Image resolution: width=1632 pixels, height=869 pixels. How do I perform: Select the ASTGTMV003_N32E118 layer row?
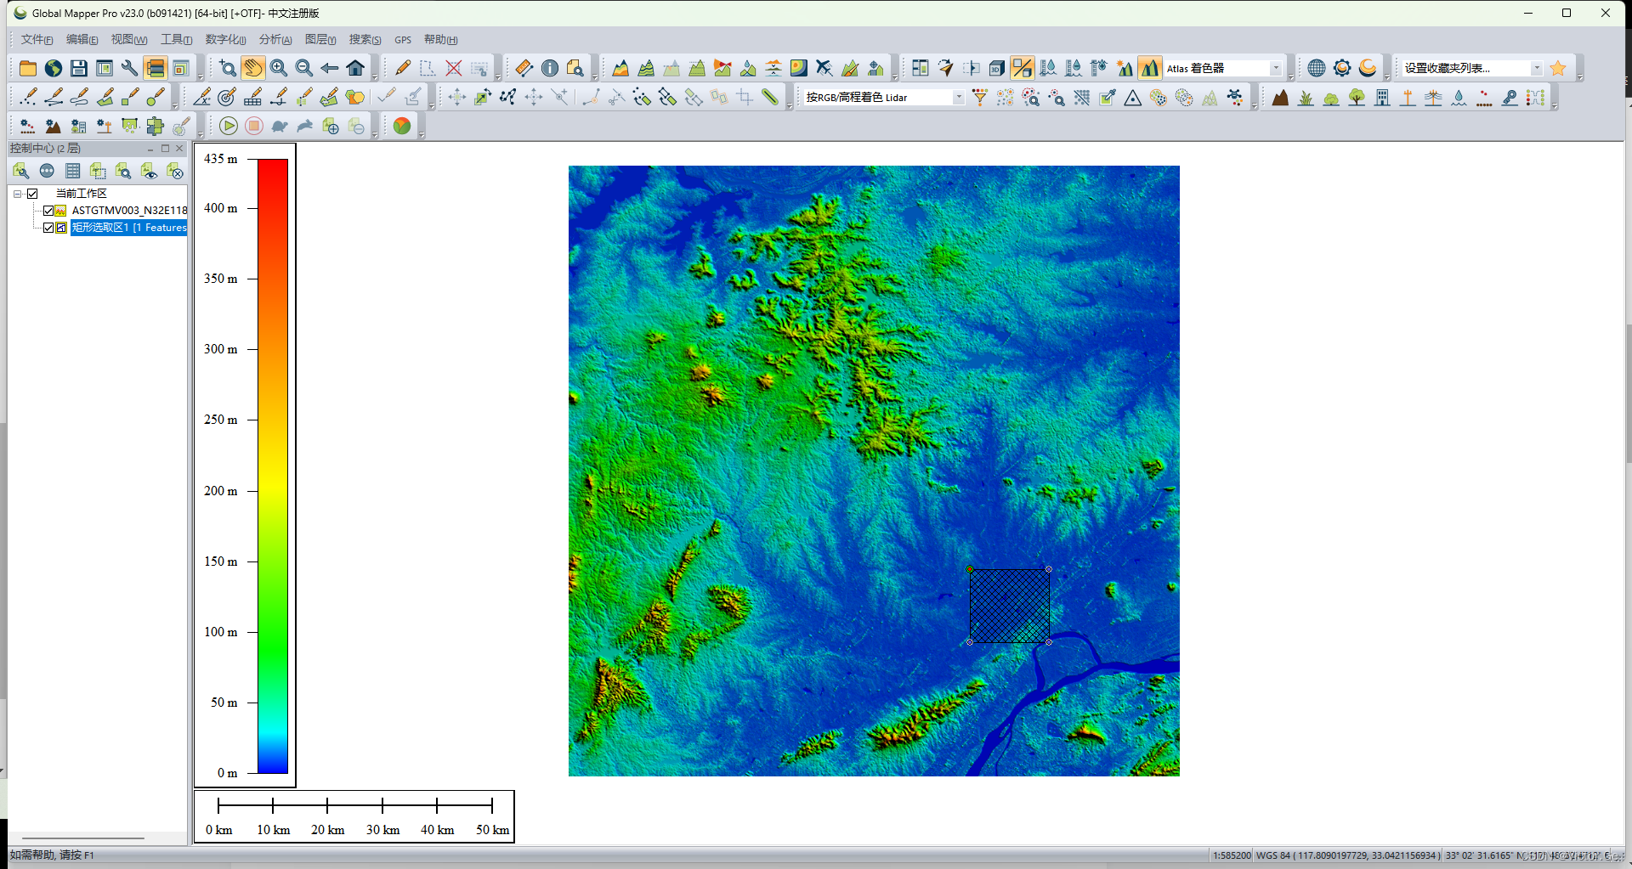[x=129, y=211]
